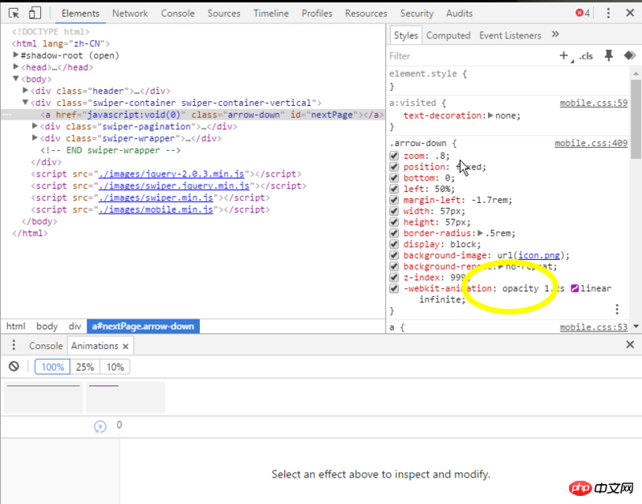
Task: Expand the div class header node
Action: (x=26, y=91)
